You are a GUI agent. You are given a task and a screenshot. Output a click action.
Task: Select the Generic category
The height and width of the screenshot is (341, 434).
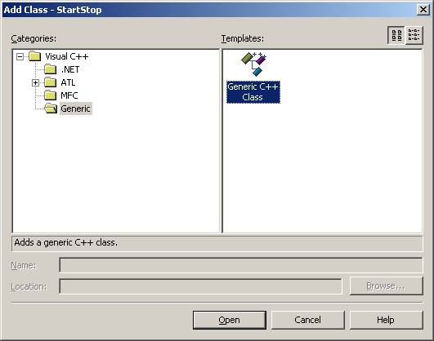tap(75, 108)
